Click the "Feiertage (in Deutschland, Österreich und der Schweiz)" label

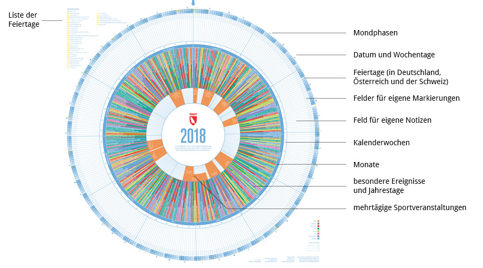pyautogui.click(x=400, y=77)
